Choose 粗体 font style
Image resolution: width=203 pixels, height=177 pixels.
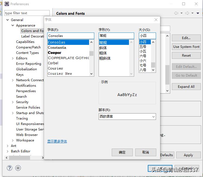103,53
